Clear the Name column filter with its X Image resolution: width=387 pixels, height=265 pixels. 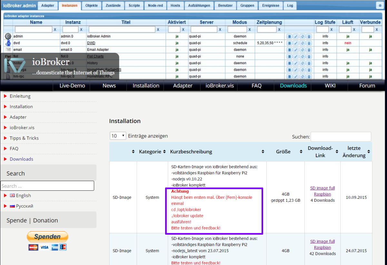coord(55,29)
